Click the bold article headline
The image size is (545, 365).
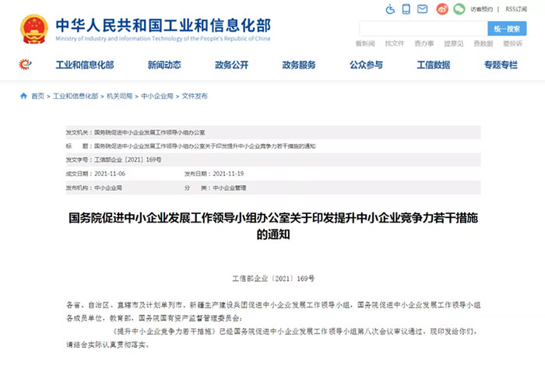273,226
